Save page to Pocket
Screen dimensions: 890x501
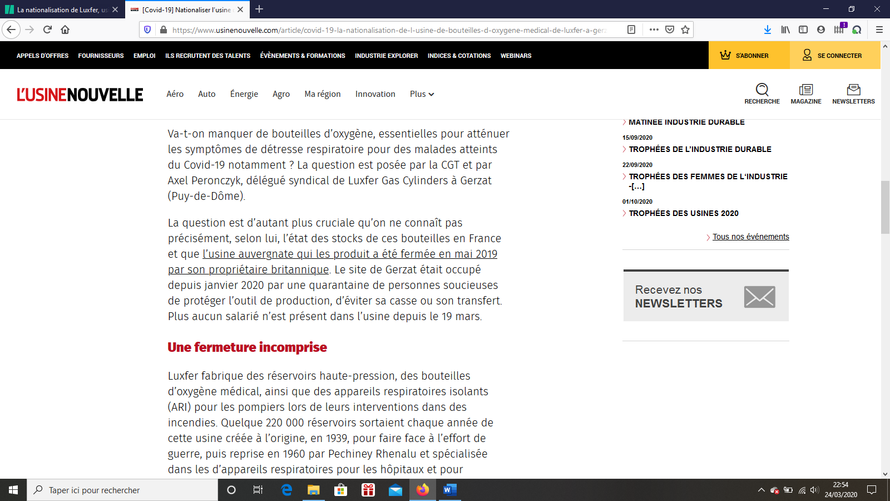[670, 30]
